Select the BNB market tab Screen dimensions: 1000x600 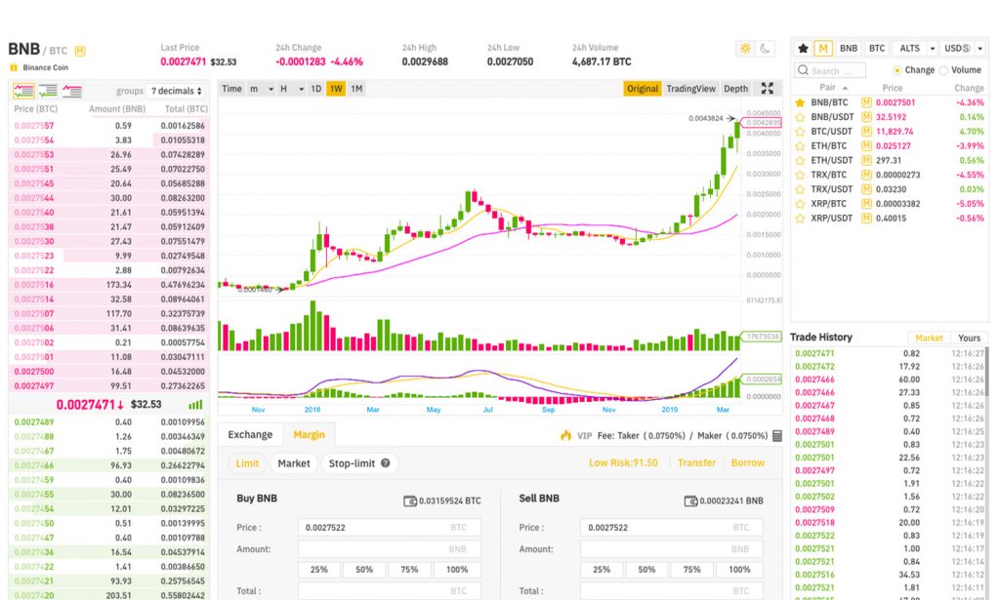(849, 49)
